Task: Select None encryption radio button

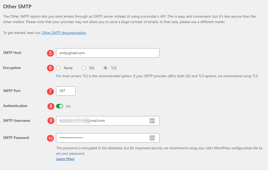Action: [x=58, y=68]
